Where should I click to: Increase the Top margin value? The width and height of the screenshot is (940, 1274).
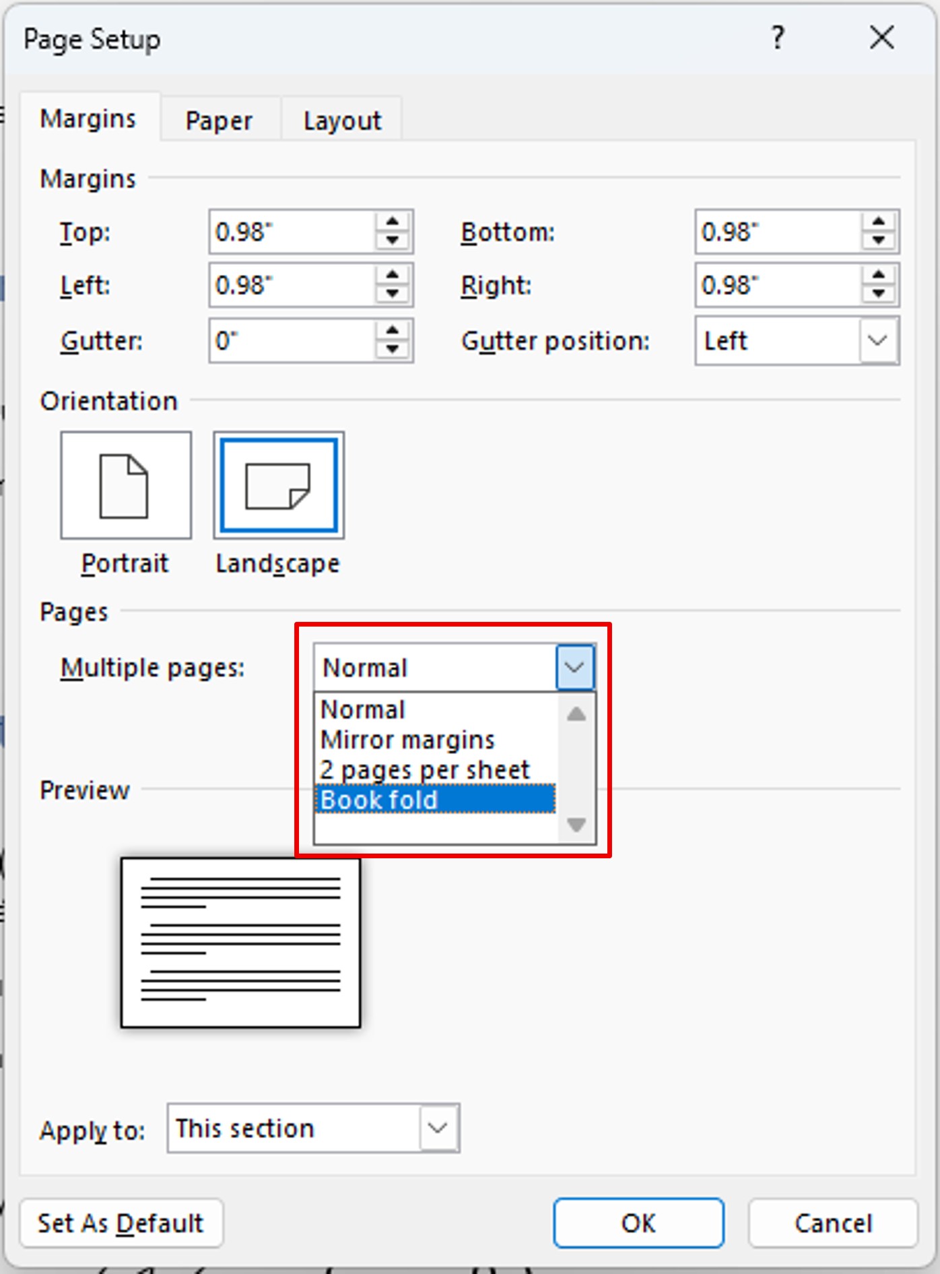point(393,222)
